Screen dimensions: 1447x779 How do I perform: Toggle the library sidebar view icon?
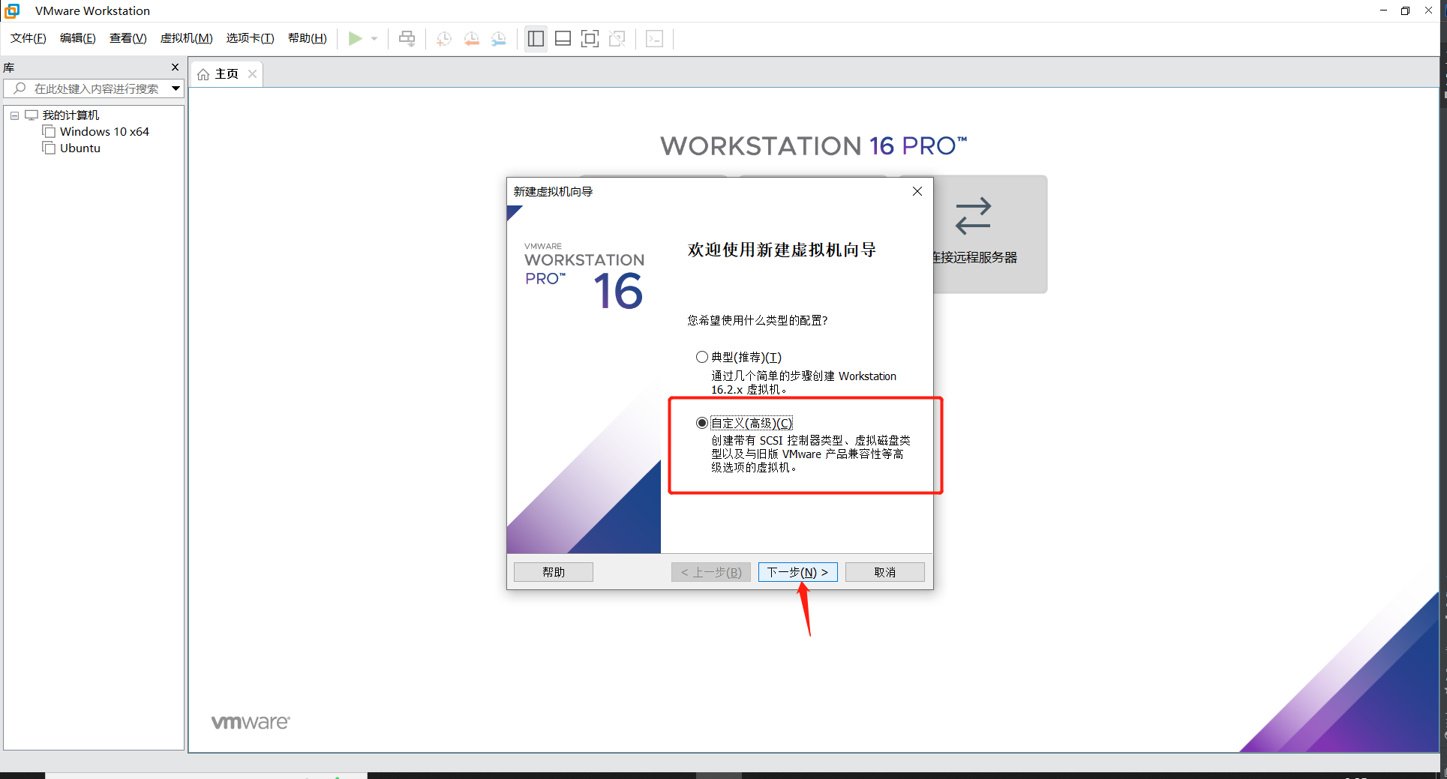click(536, 38)
